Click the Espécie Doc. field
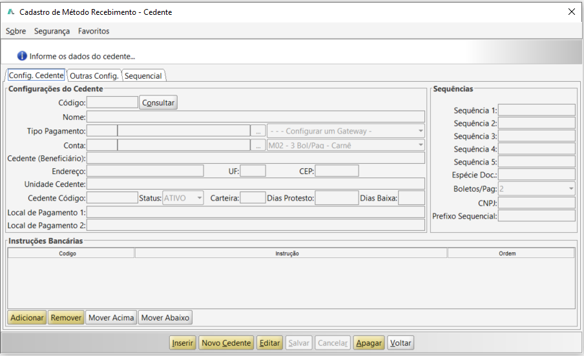584x356 pixels. point(537,175)
